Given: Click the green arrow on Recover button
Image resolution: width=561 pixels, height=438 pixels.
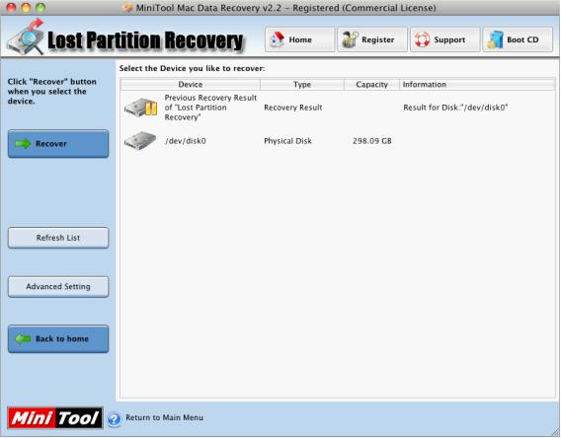Looking at the screenshot, I should pyautogui.click(x=23, y=144).
